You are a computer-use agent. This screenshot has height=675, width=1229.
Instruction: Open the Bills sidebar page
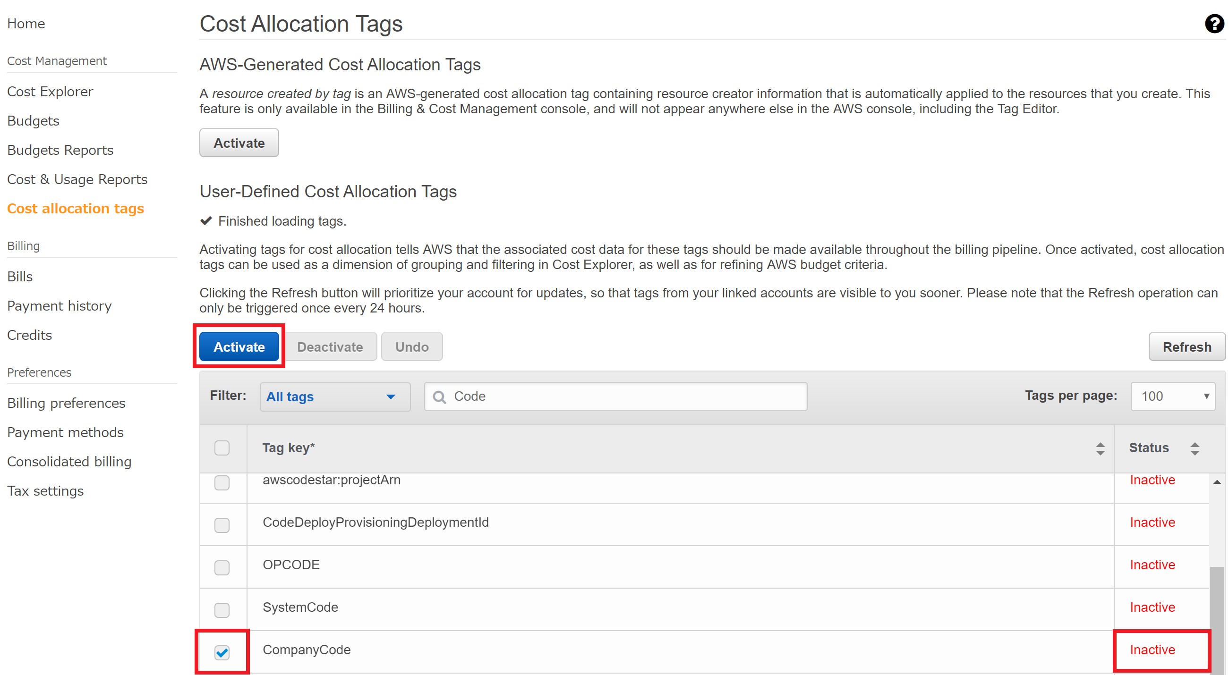click(x=20, y=277)
